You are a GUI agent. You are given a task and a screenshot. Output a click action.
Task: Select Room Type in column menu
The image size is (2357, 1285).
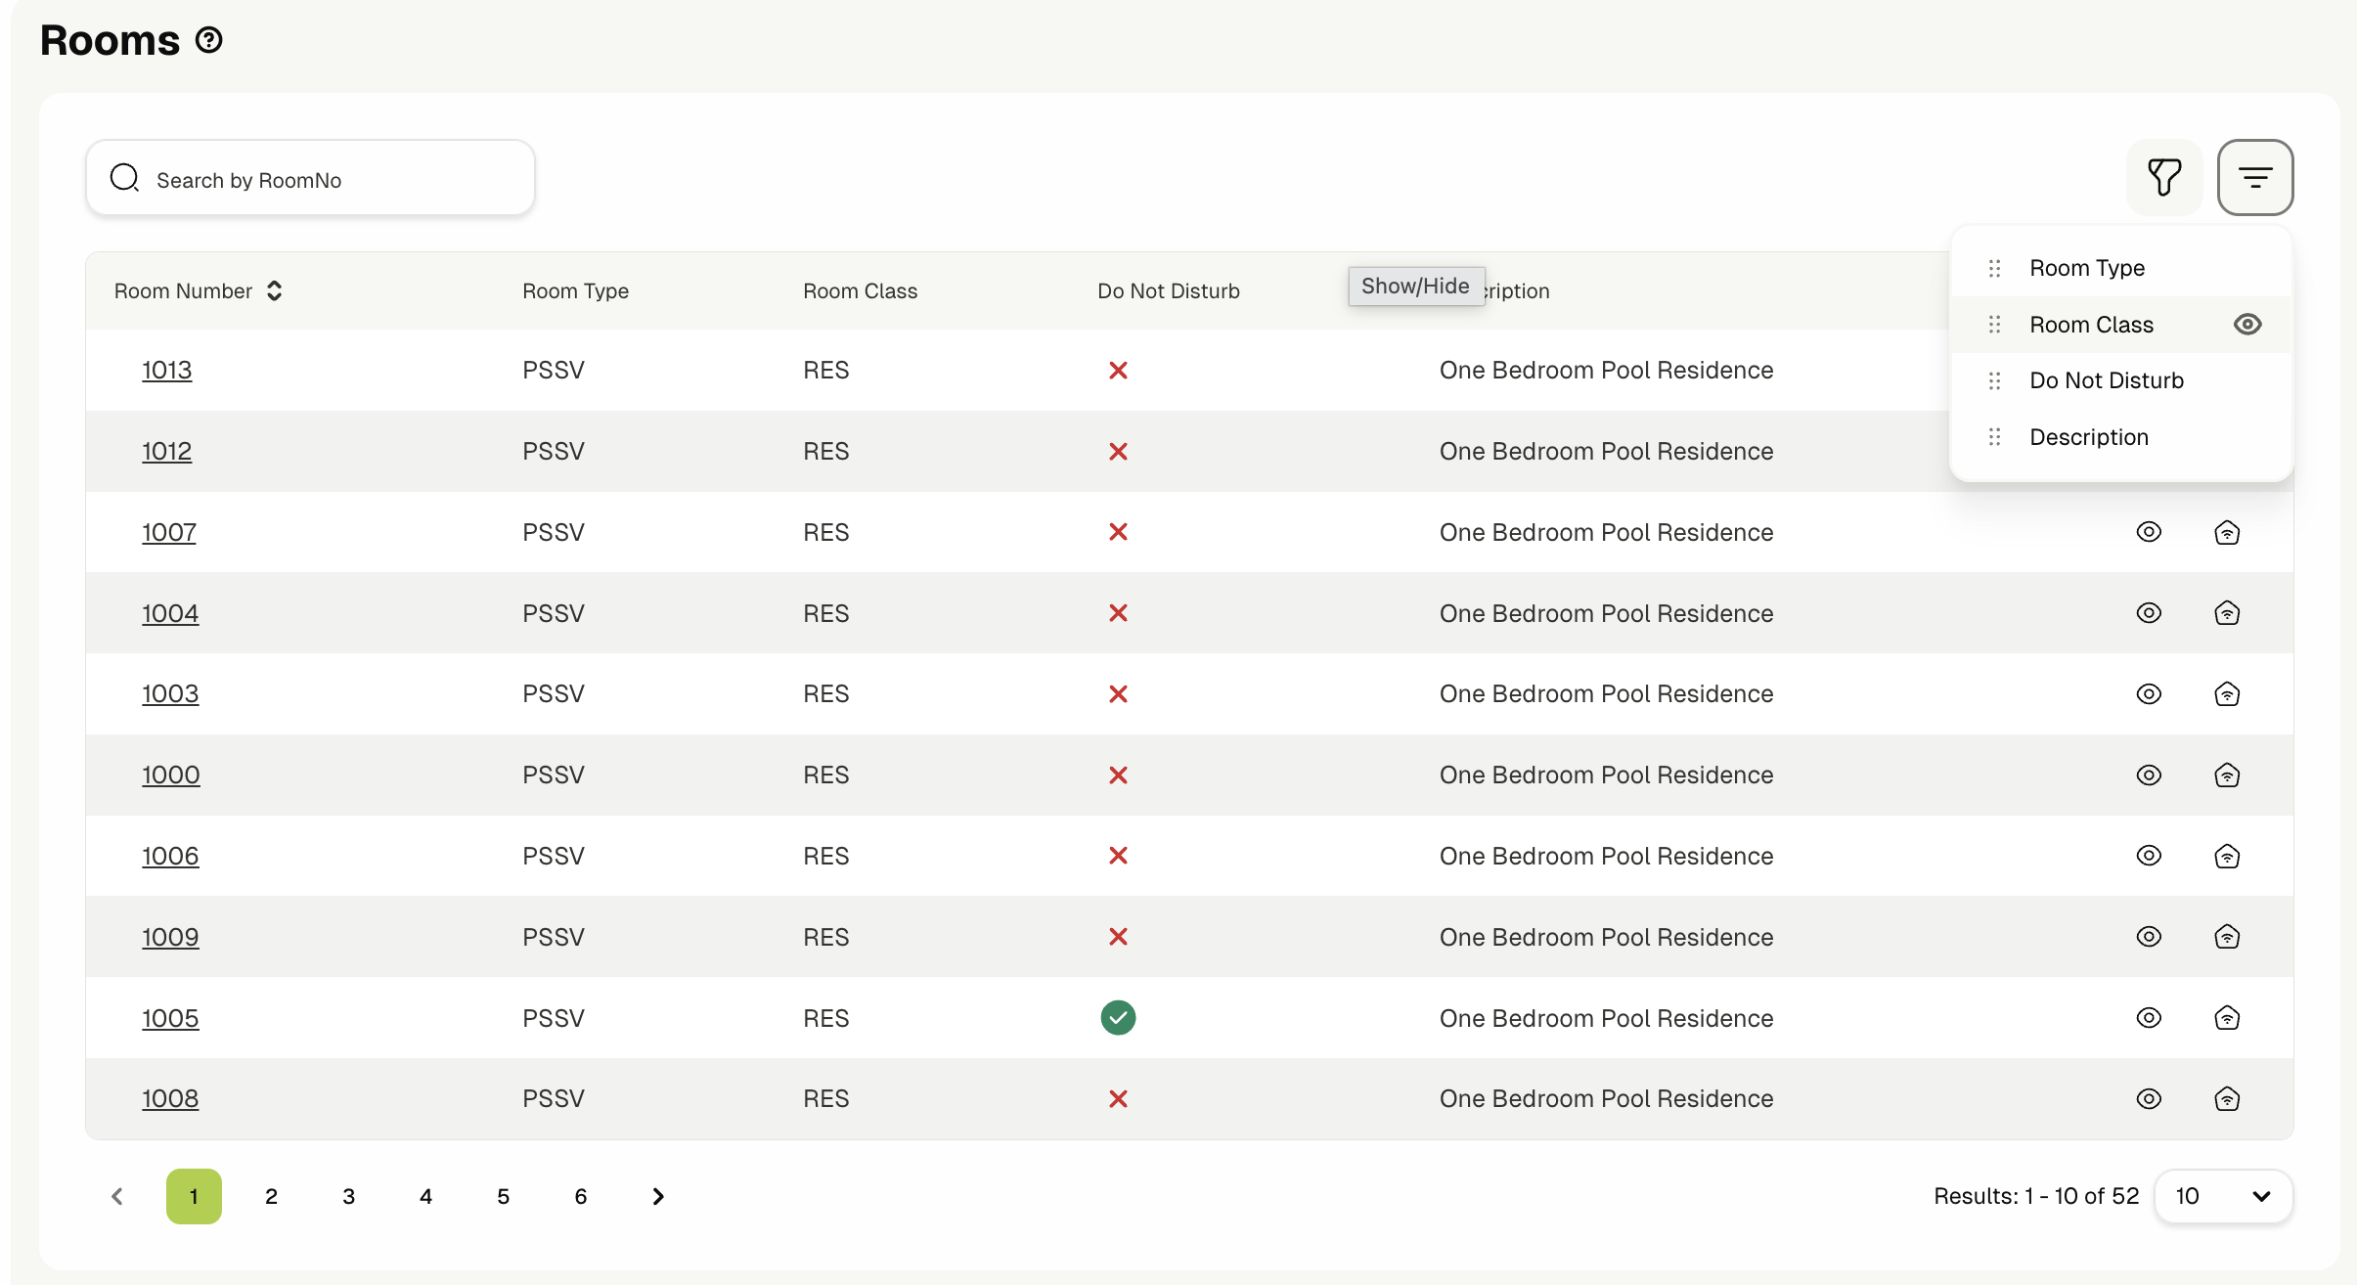[2087, 268]
